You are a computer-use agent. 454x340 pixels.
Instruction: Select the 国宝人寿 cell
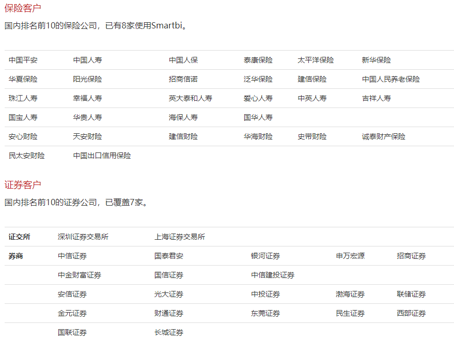[23, 117]
